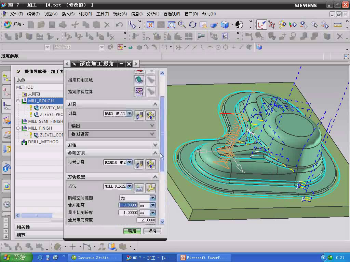This screenshot has height=262, width=350.
Task: Expand the tool axis (刀轴) section
Action: tap(112, 145)
